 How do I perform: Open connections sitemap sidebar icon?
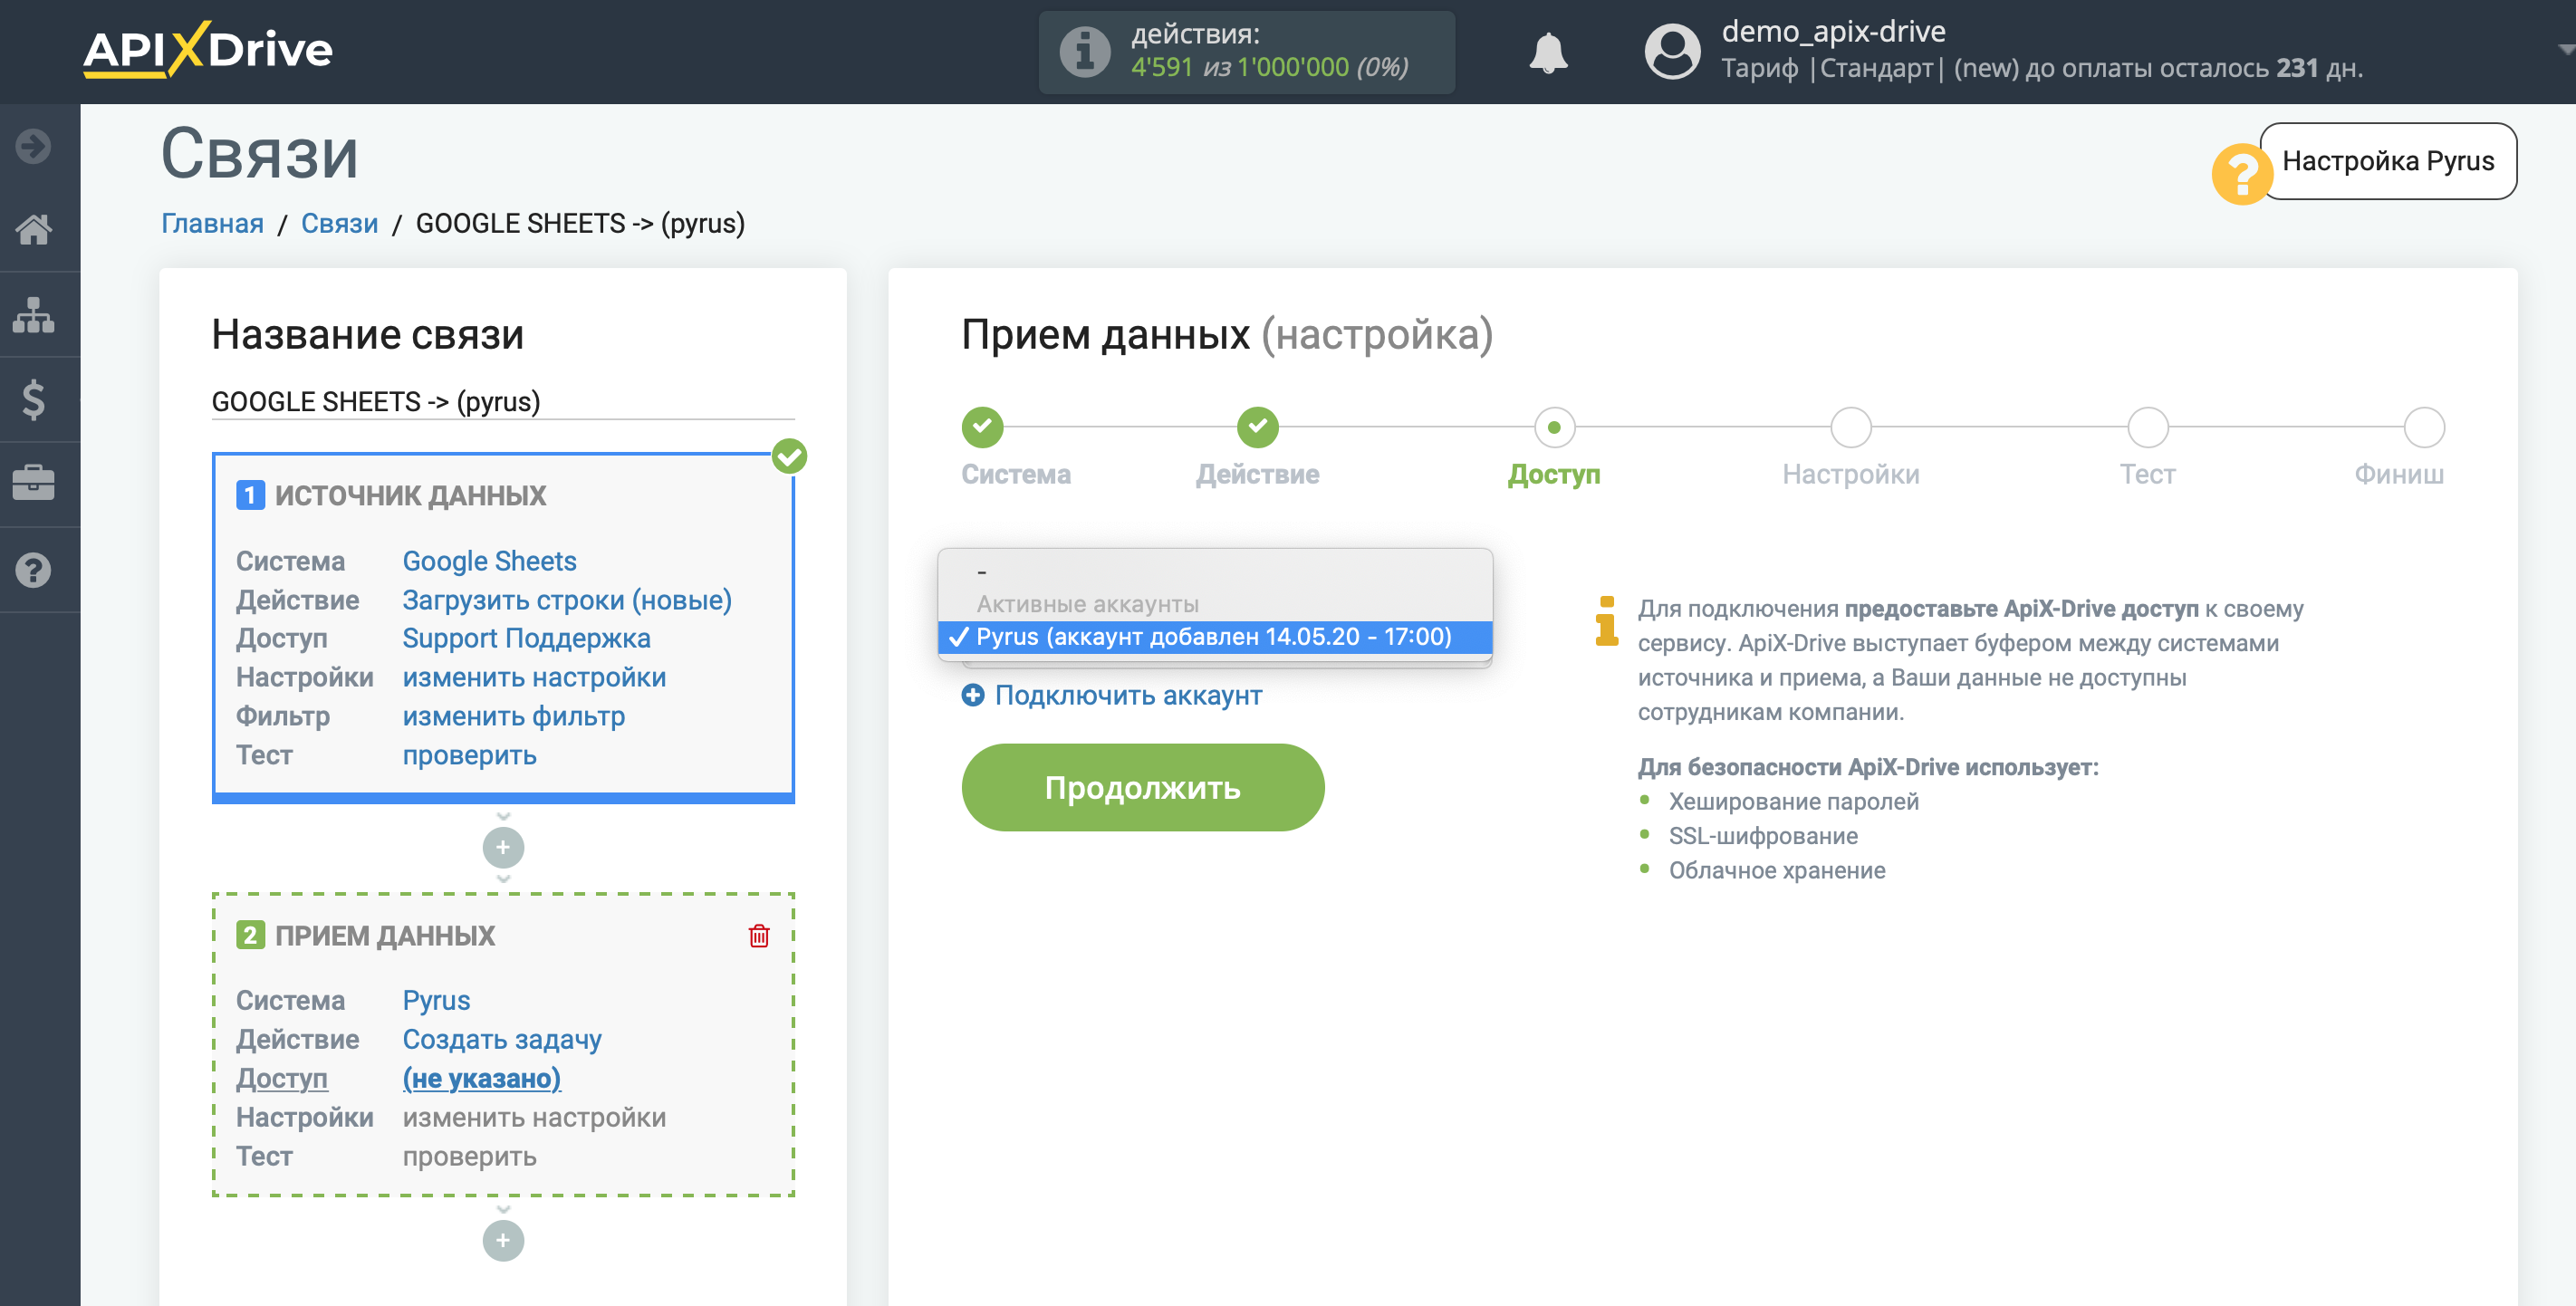point(33,314)
